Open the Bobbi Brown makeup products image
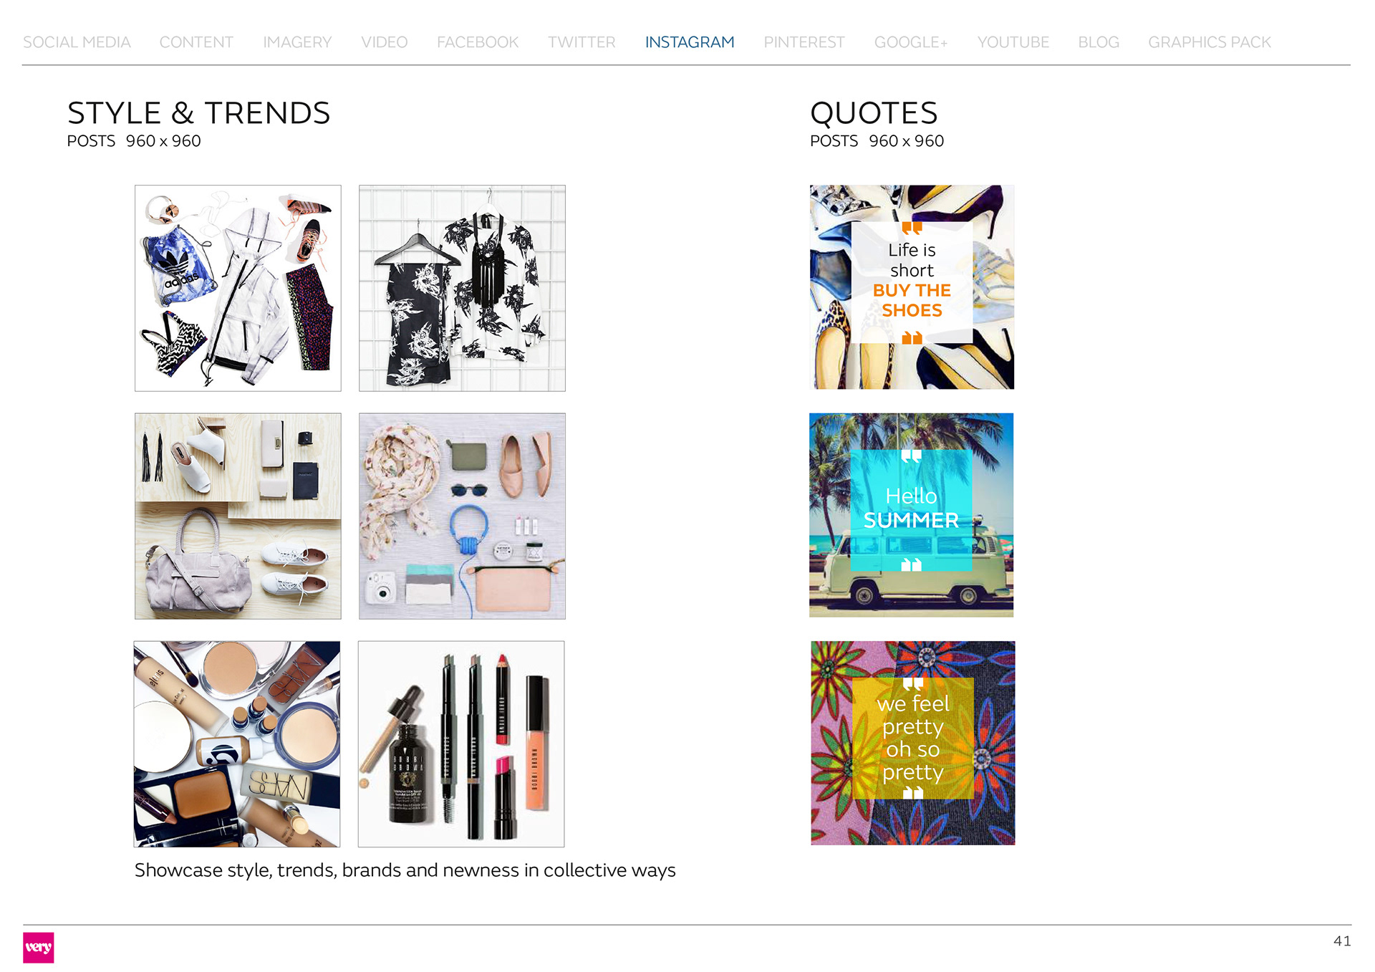The image size is (1375, 972). tap(461, 744)
